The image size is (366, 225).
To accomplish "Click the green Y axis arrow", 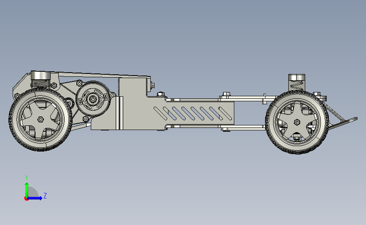I will click(x=27, y=190).
